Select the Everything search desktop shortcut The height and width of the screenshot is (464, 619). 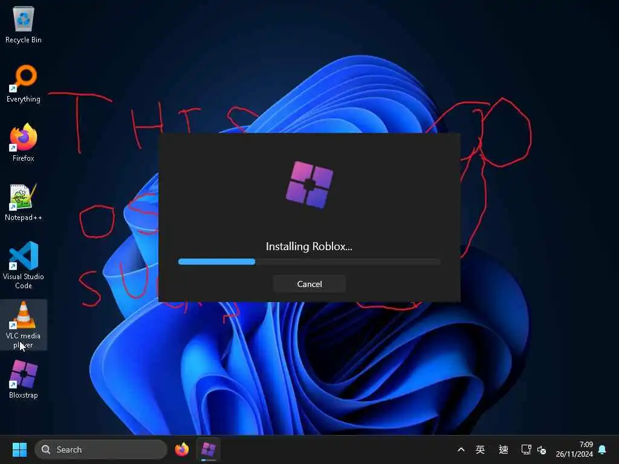click(24, 84)
